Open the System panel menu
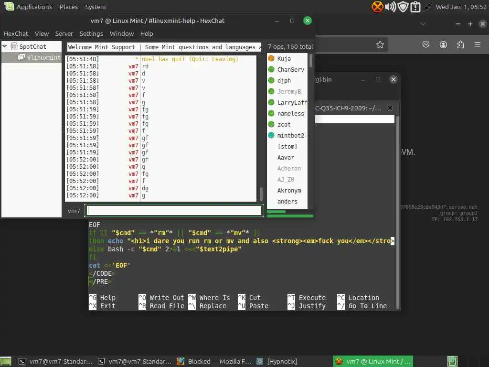 click(x=96, y=7)
